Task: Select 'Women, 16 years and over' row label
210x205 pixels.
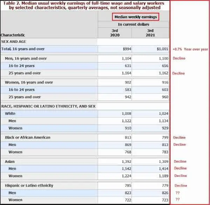Action: tap(29, 82)
